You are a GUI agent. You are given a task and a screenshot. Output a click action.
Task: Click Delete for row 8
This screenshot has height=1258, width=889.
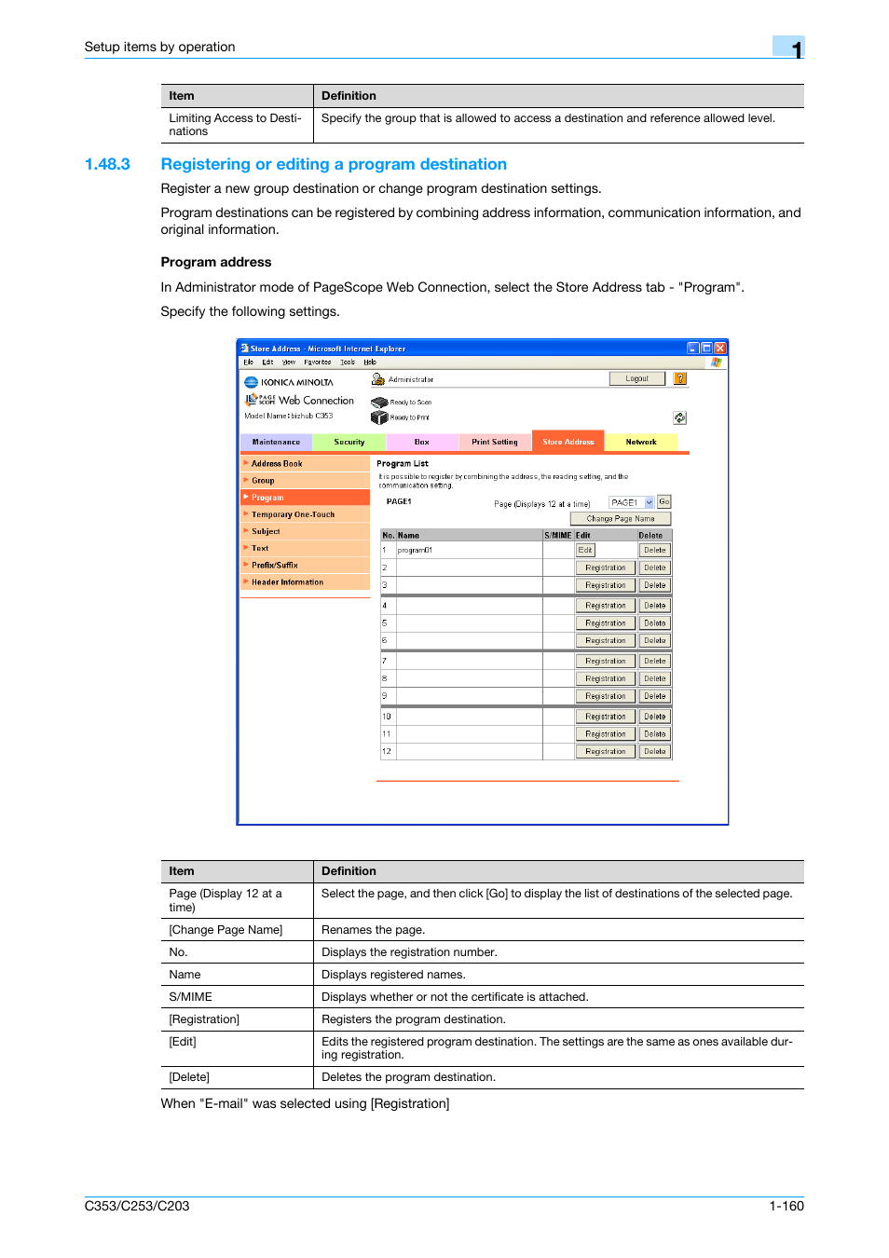[x=655, y=679]
